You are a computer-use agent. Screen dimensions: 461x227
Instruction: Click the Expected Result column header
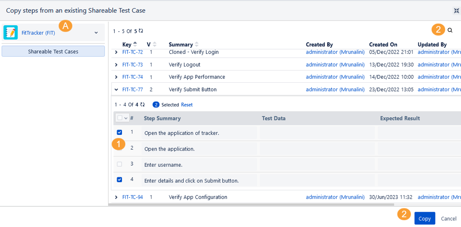click(x=400, y=118)
